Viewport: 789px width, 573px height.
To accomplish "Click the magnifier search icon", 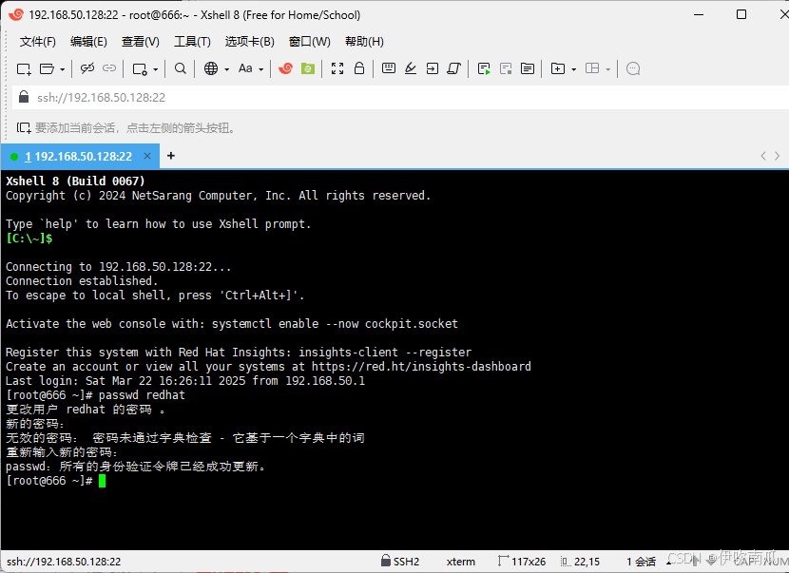I will coord(181,68).
